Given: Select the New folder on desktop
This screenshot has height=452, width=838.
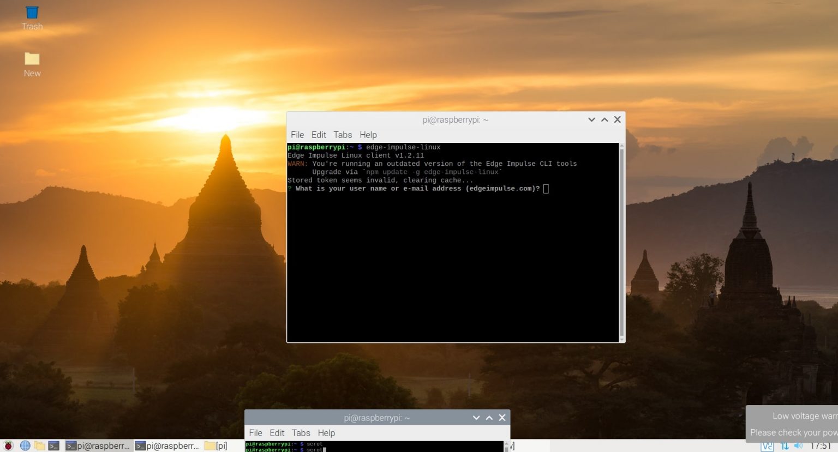Looking at the screenshot, I should pos(32,64).
